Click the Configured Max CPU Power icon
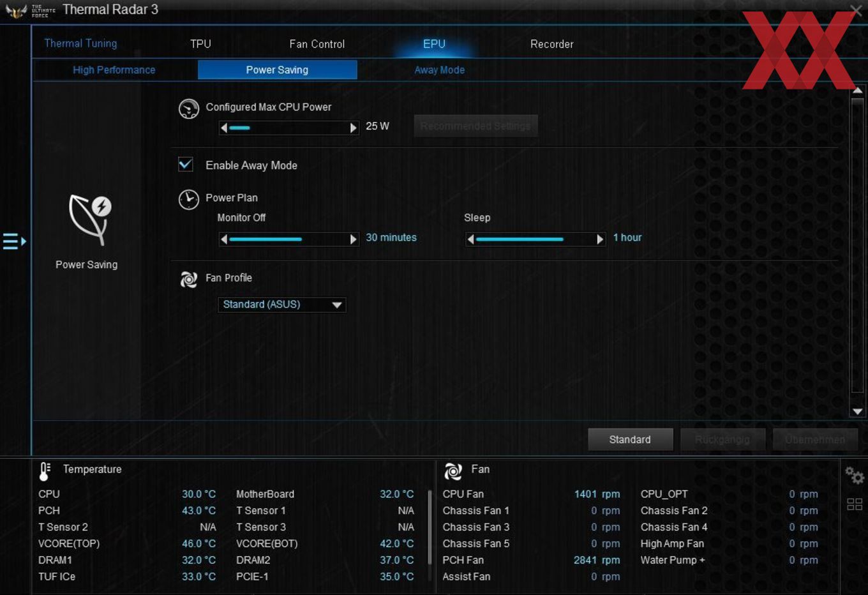 tap(189, 109)
